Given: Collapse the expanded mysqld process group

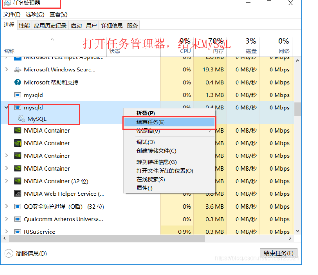Looking at the screenshot, I should click(x=6, y=107).
